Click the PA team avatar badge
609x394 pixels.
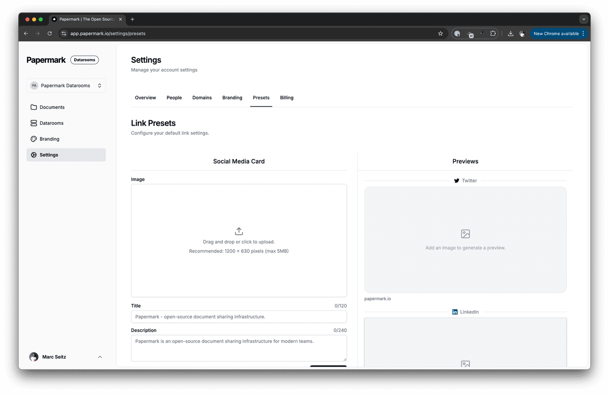point(34,86)
